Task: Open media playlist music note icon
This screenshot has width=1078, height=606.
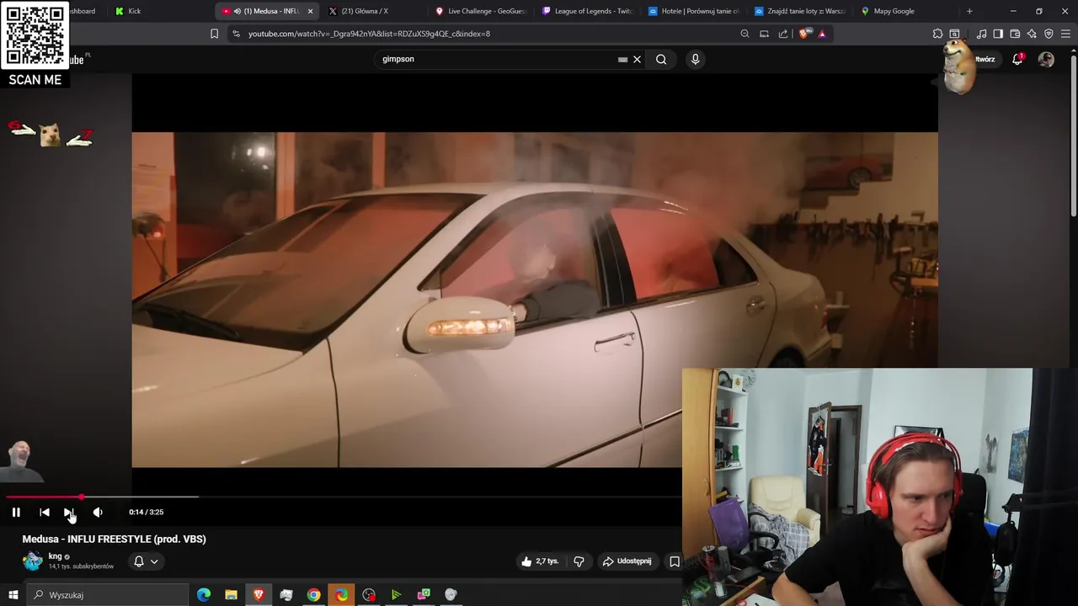Action: 981,34
